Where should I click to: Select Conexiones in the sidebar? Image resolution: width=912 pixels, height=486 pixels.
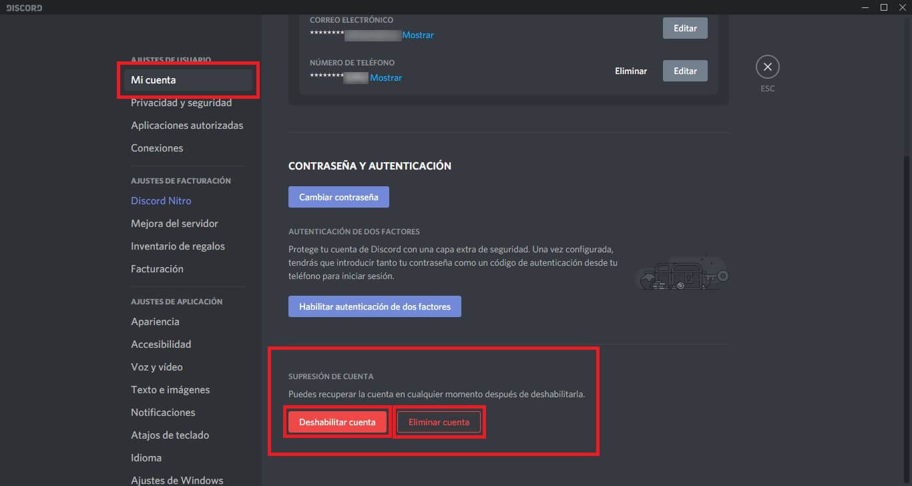coord(157,148)
